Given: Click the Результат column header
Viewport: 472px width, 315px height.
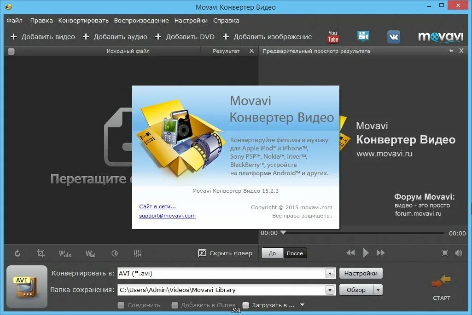Looking at the screenshot, I should (226, 51).
